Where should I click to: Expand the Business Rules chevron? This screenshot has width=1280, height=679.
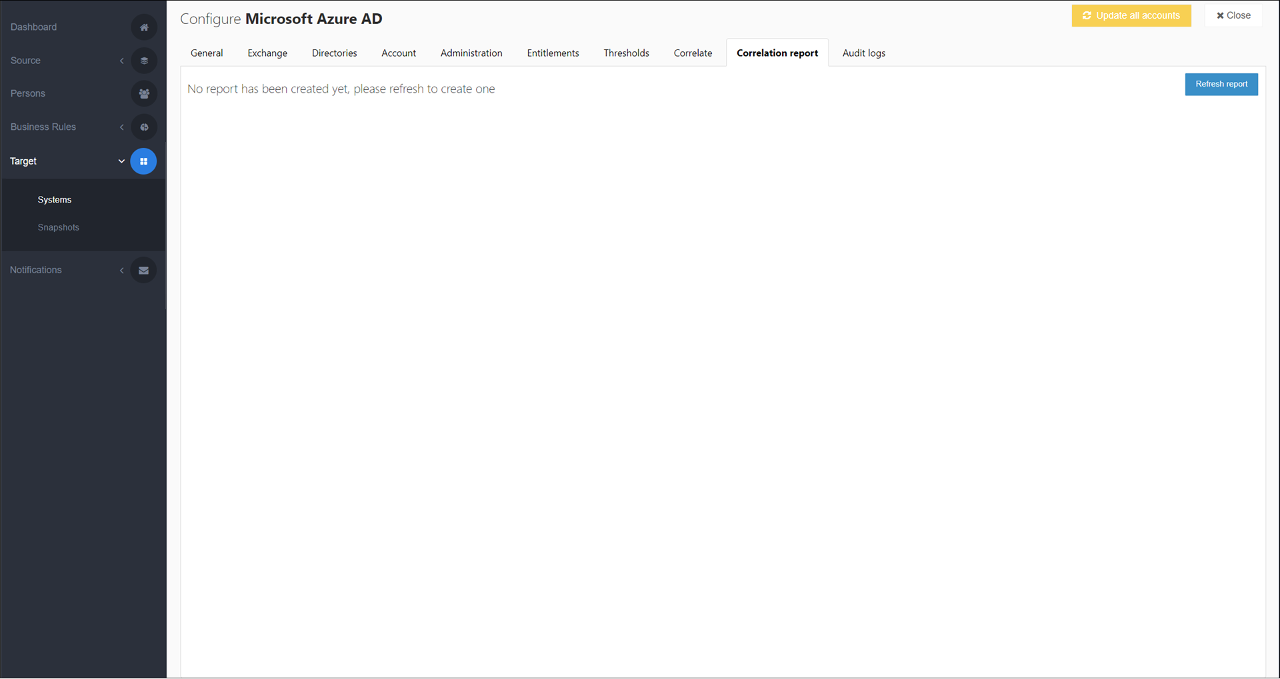pyautogui.click(x=121, y=127)
